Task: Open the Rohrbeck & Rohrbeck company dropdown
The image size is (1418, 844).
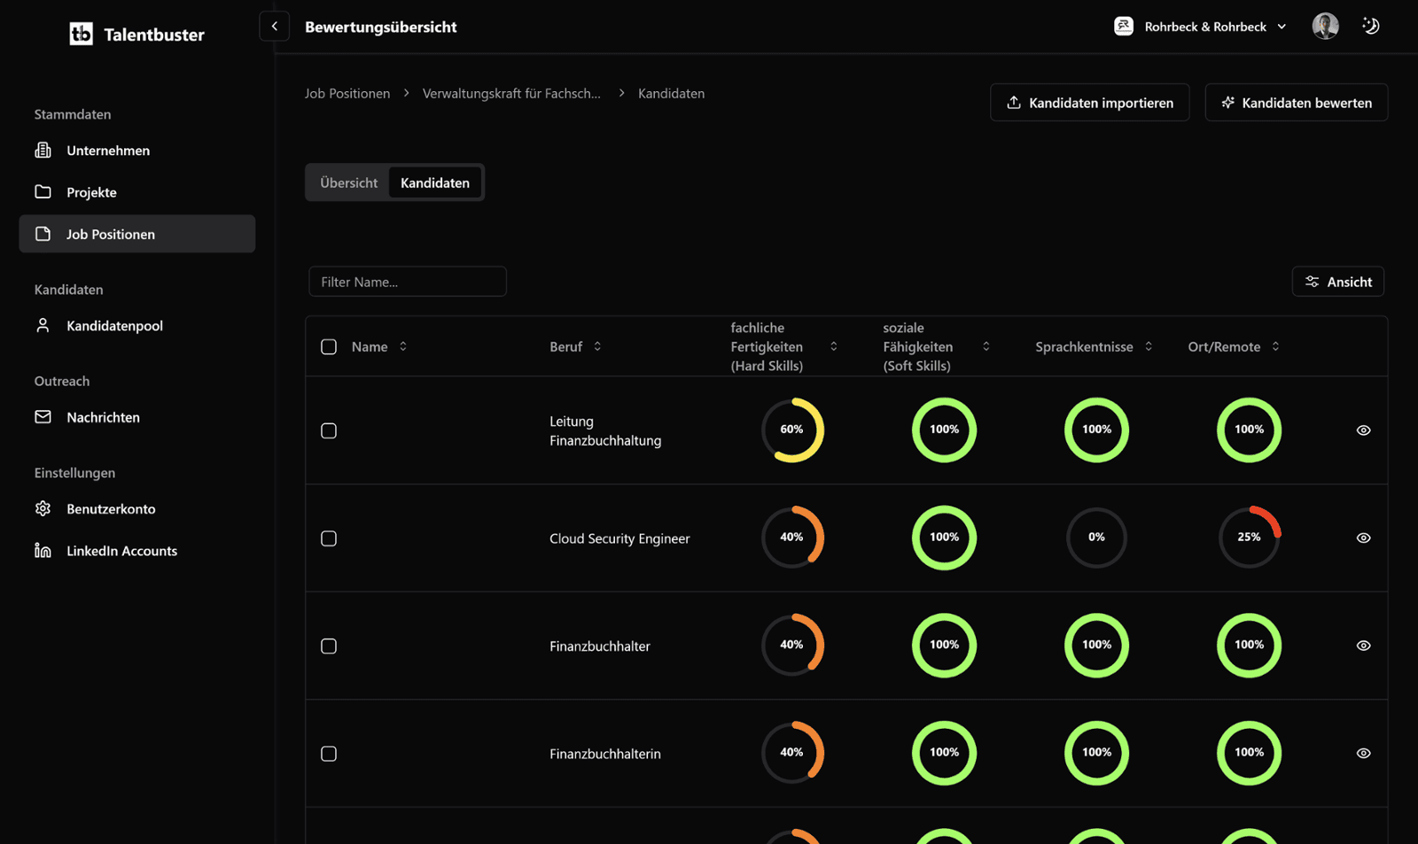Action: pos(1201,27)
